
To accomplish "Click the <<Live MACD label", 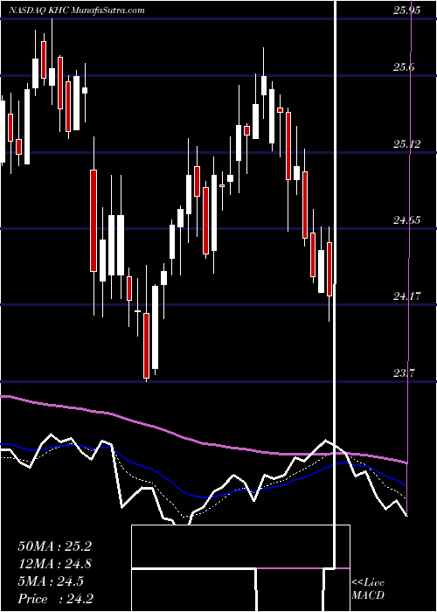I will coord(368,589).
